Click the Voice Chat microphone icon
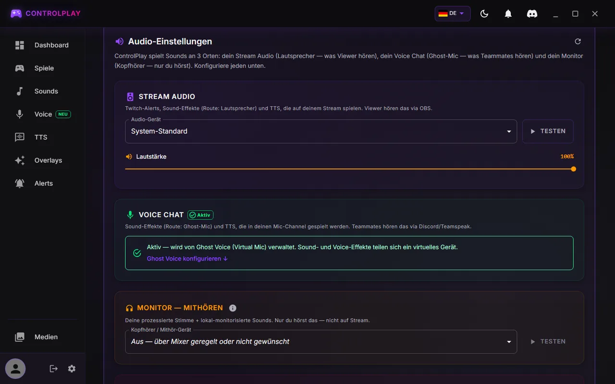The width and height of the screenshot is (615, 384). [130, 215]
